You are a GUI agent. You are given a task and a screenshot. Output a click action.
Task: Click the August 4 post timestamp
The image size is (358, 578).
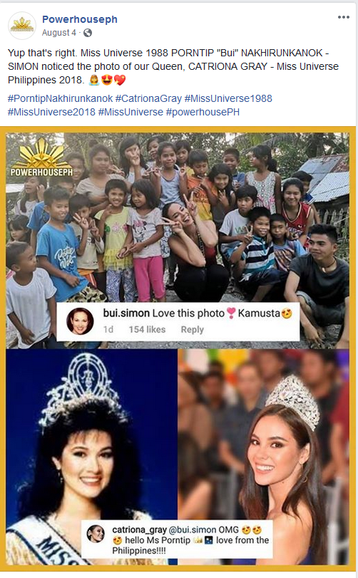pyautogui.click(x=59, y=33)
